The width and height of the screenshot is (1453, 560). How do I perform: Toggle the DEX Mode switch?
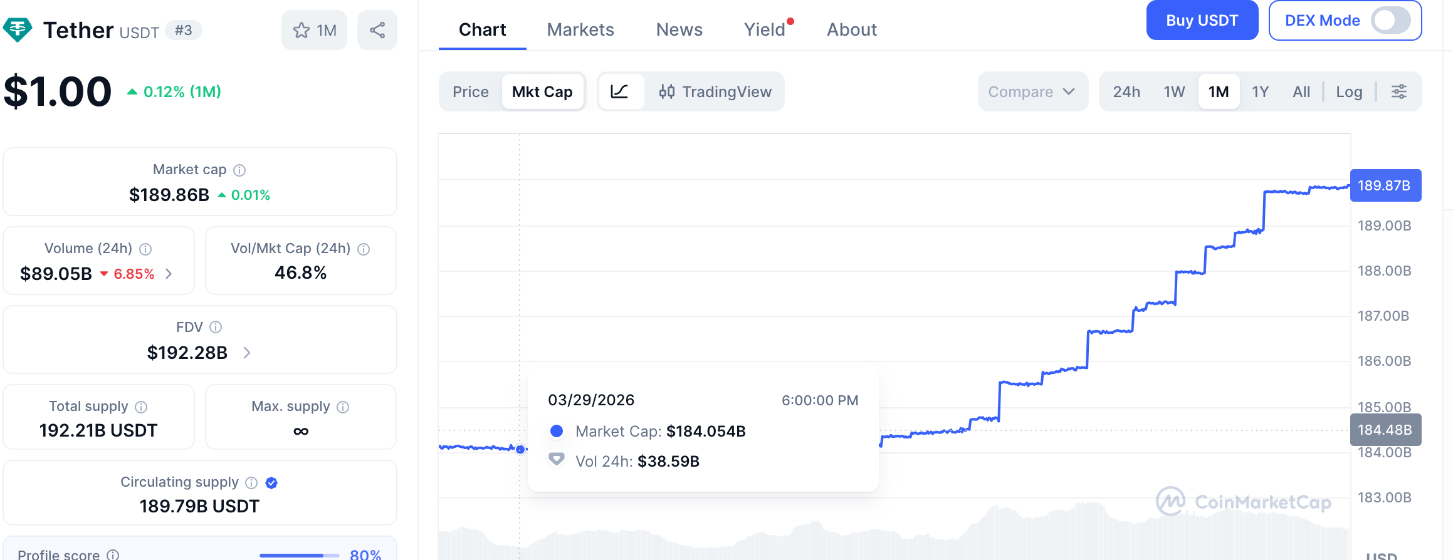pyautogui.click(x=1390, y=21)
